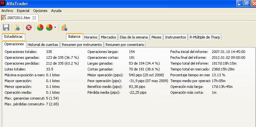Open the Historial de cuentas sub-tab
This screenshot has width=256, height=127.
pos(43,45)
